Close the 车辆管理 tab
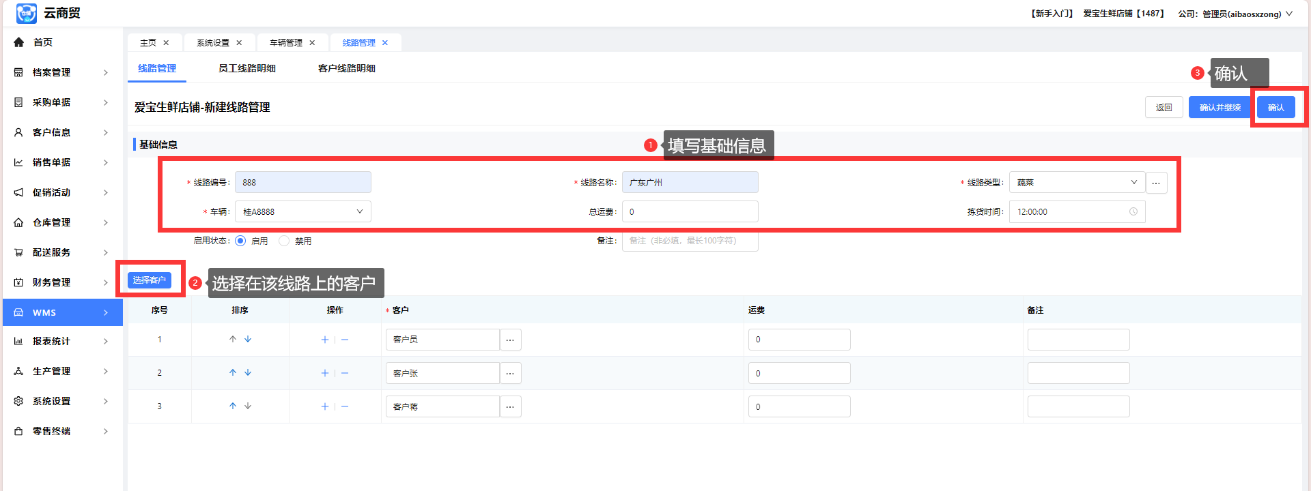Viewport: 1311px width, 491px height. pyautogui.click(x=312, y=43)
